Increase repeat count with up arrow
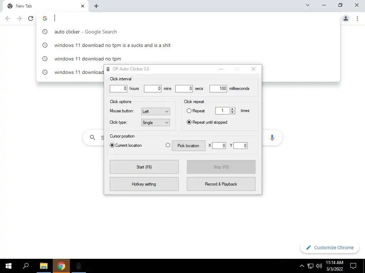The height and width of the screenshot is (273, 365). [232, 109]
